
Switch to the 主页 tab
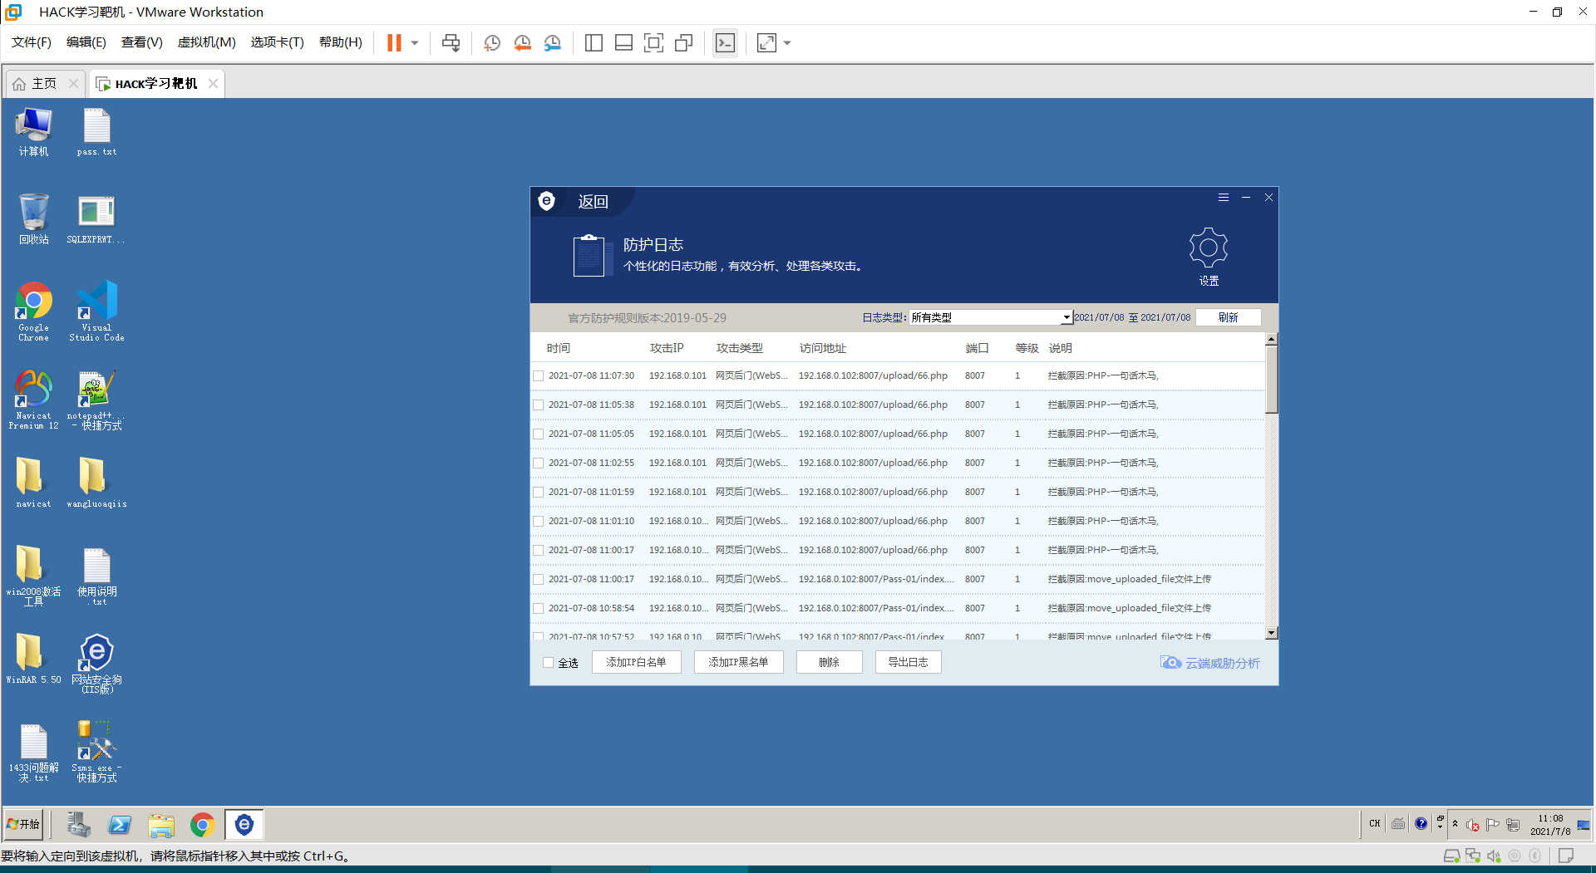[43, 83]
